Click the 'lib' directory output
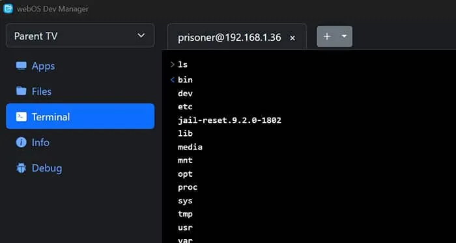 click(185, 133)
